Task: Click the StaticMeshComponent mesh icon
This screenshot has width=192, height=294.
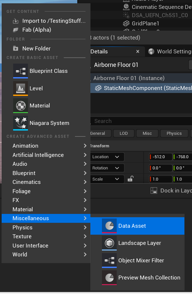Action: click(98, 88)
